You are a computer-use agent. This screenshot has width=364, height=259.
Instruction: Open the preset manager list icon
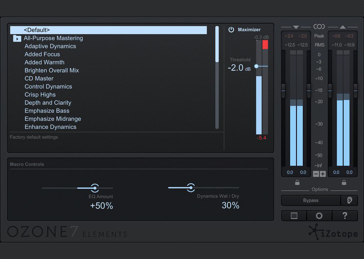pyautogui.click(x=294, y=216)
